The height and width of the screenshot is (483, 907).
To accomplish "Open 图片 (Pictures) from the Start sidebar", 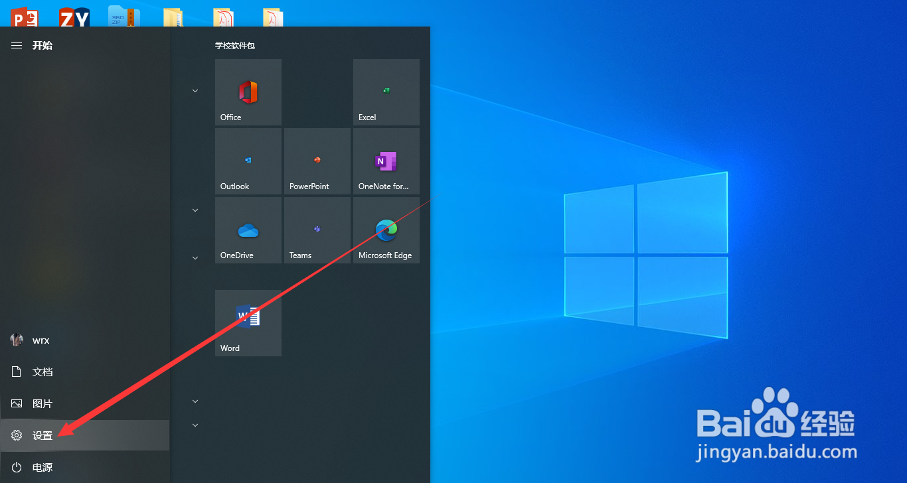I will click(x=85, y=403).
